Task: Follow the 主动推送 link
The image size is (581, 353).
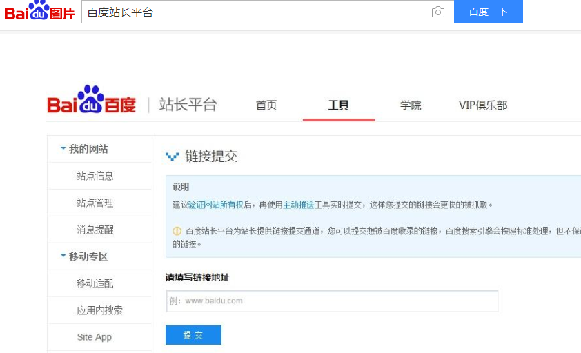Action: point(298,205)
